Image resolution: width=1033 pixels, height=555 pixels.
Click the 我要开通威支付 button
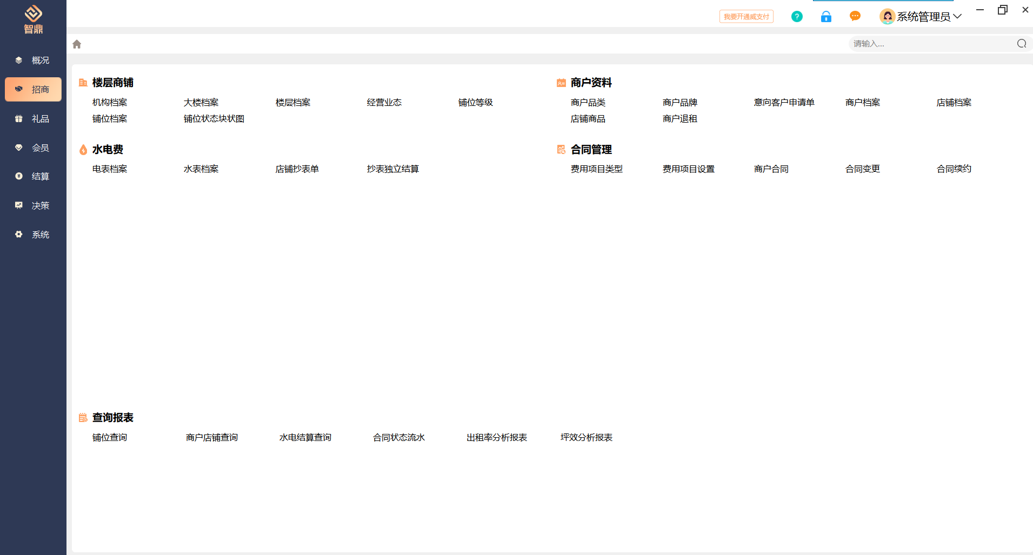[x=746, y=17]
